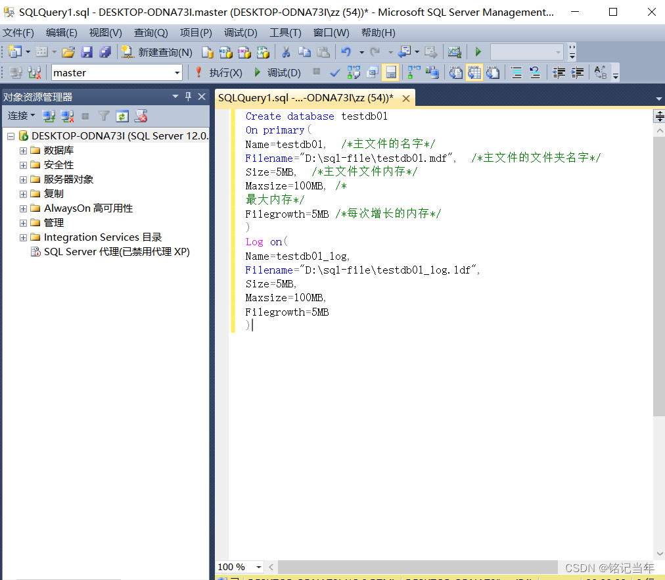Image resolution: width=665 pixels, height=580 pixels.
Task: Click the editor vertical scrollbar
Action: coord(659,276)
